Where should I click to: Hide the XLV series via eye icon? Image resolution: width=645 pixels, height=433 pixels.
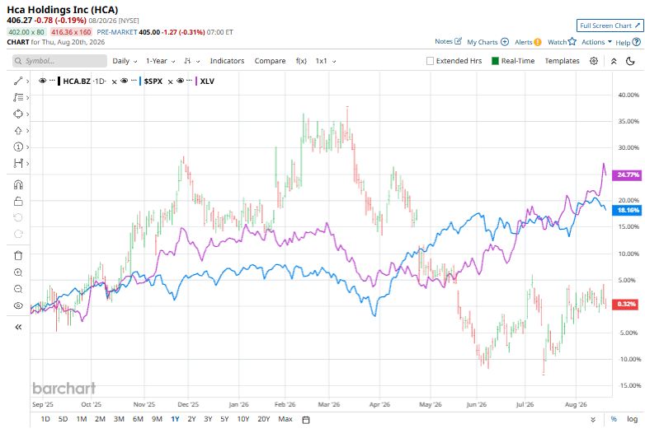pos(180,81)
